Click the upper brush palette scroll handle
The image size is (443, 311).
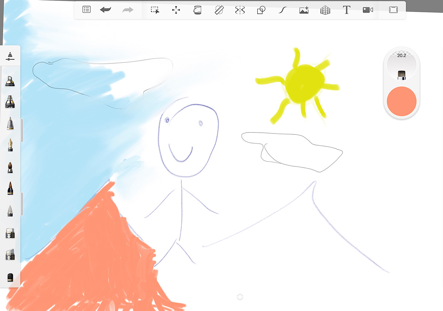(x=22, y=130)
